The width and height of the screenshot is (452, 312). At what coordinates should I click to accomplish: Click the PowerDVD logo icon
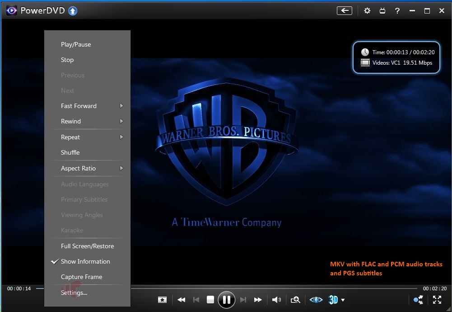click(12, 11)
